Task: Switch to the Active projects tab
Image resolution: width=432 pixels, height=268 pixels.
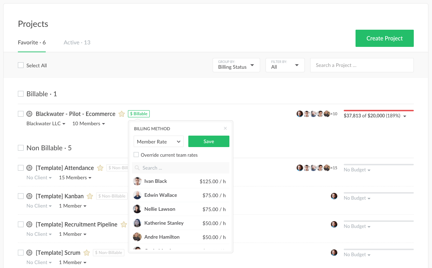Action: tap(77, 43)
